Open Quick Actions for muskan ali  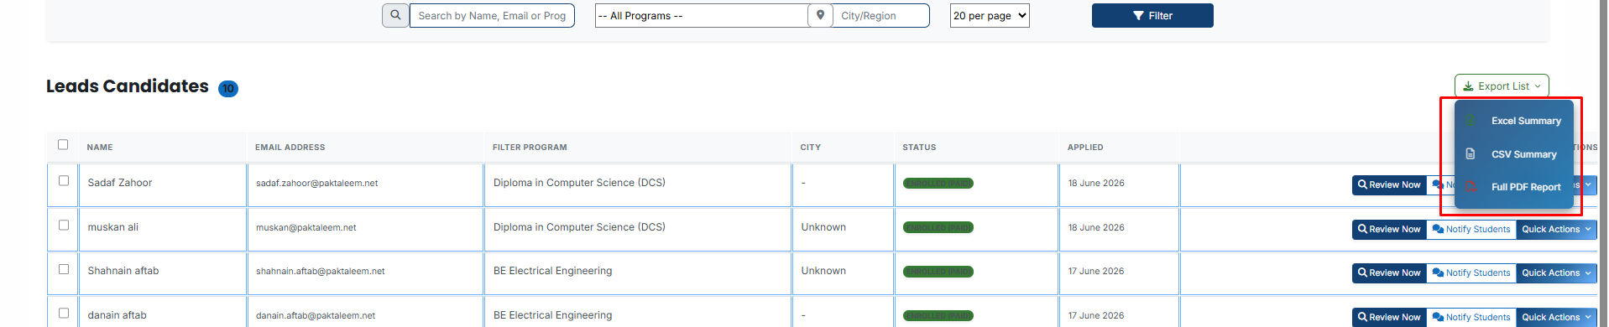click(1556, 229)
